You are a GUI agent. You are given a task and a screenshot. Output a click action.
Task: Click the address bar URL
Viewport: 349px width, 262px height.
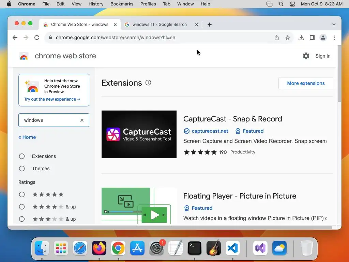pyautogui.click(x=116, y=38)
